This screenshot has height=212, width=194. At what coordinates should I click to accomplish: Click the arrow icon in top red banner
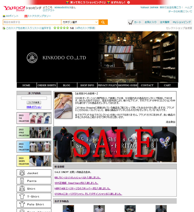click(128, 2)
